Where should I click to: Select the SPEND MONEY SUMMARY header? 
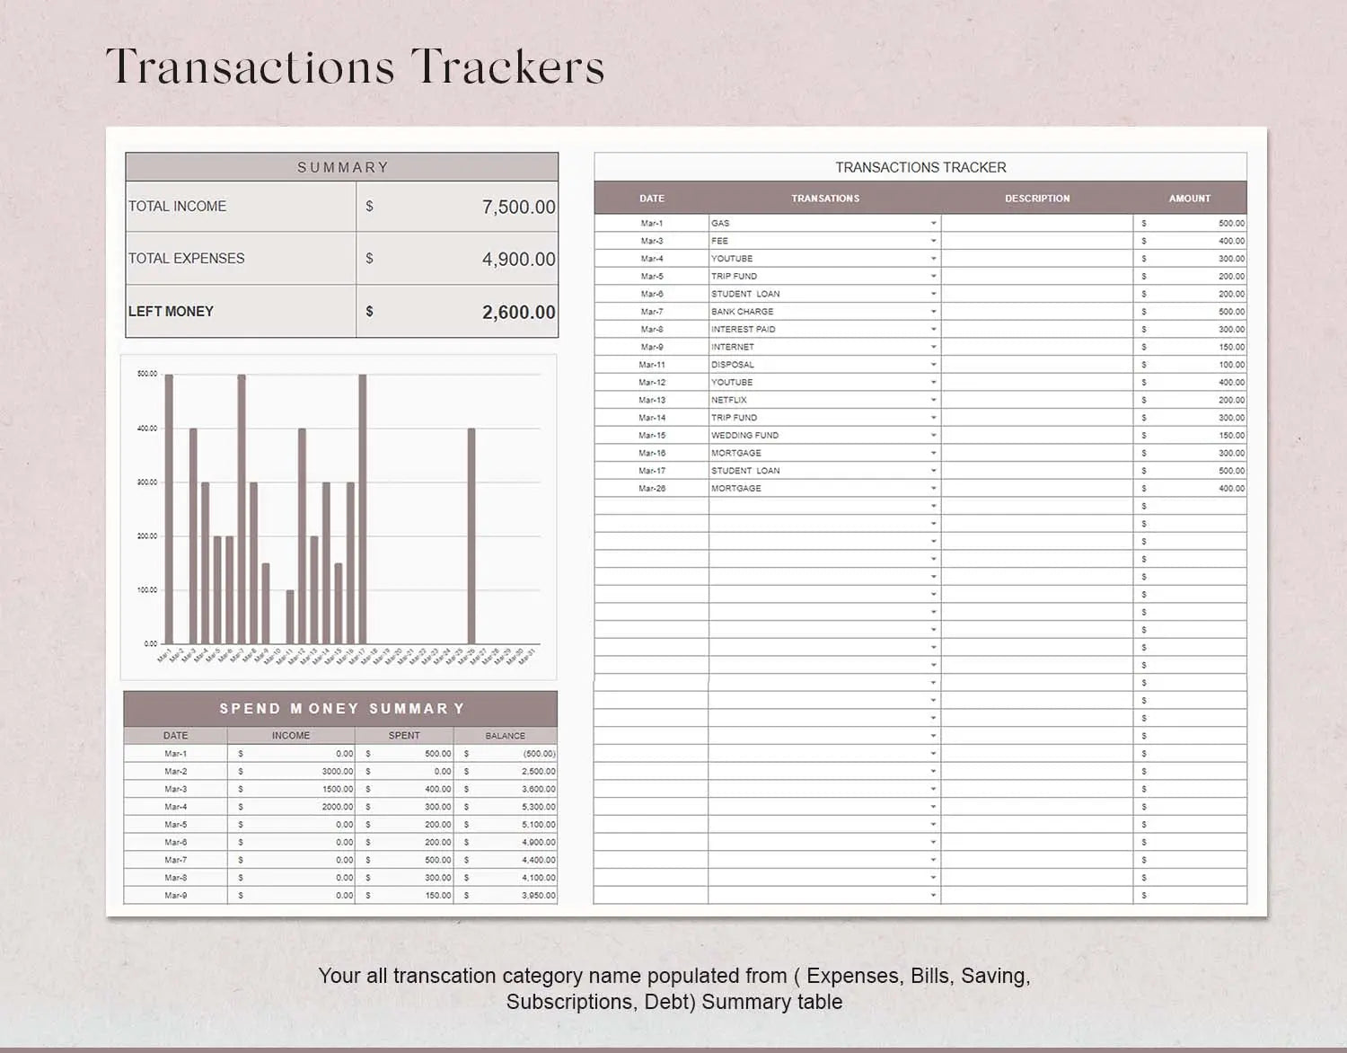[340, 709]
